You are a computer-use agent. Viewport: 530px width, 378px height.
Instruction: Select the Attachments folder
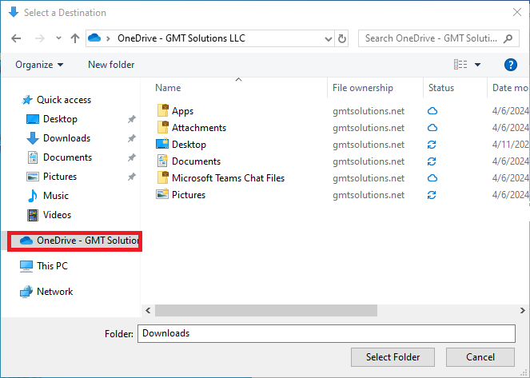click(199, 128)
